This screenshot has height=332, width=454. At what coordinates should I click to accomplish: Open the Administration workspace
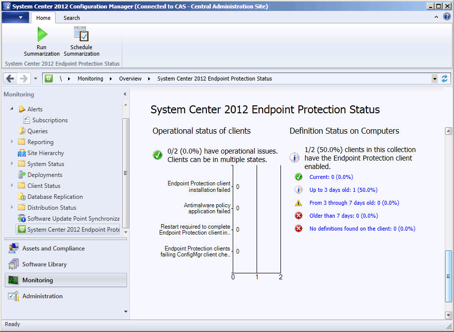[x=66, y=296]
